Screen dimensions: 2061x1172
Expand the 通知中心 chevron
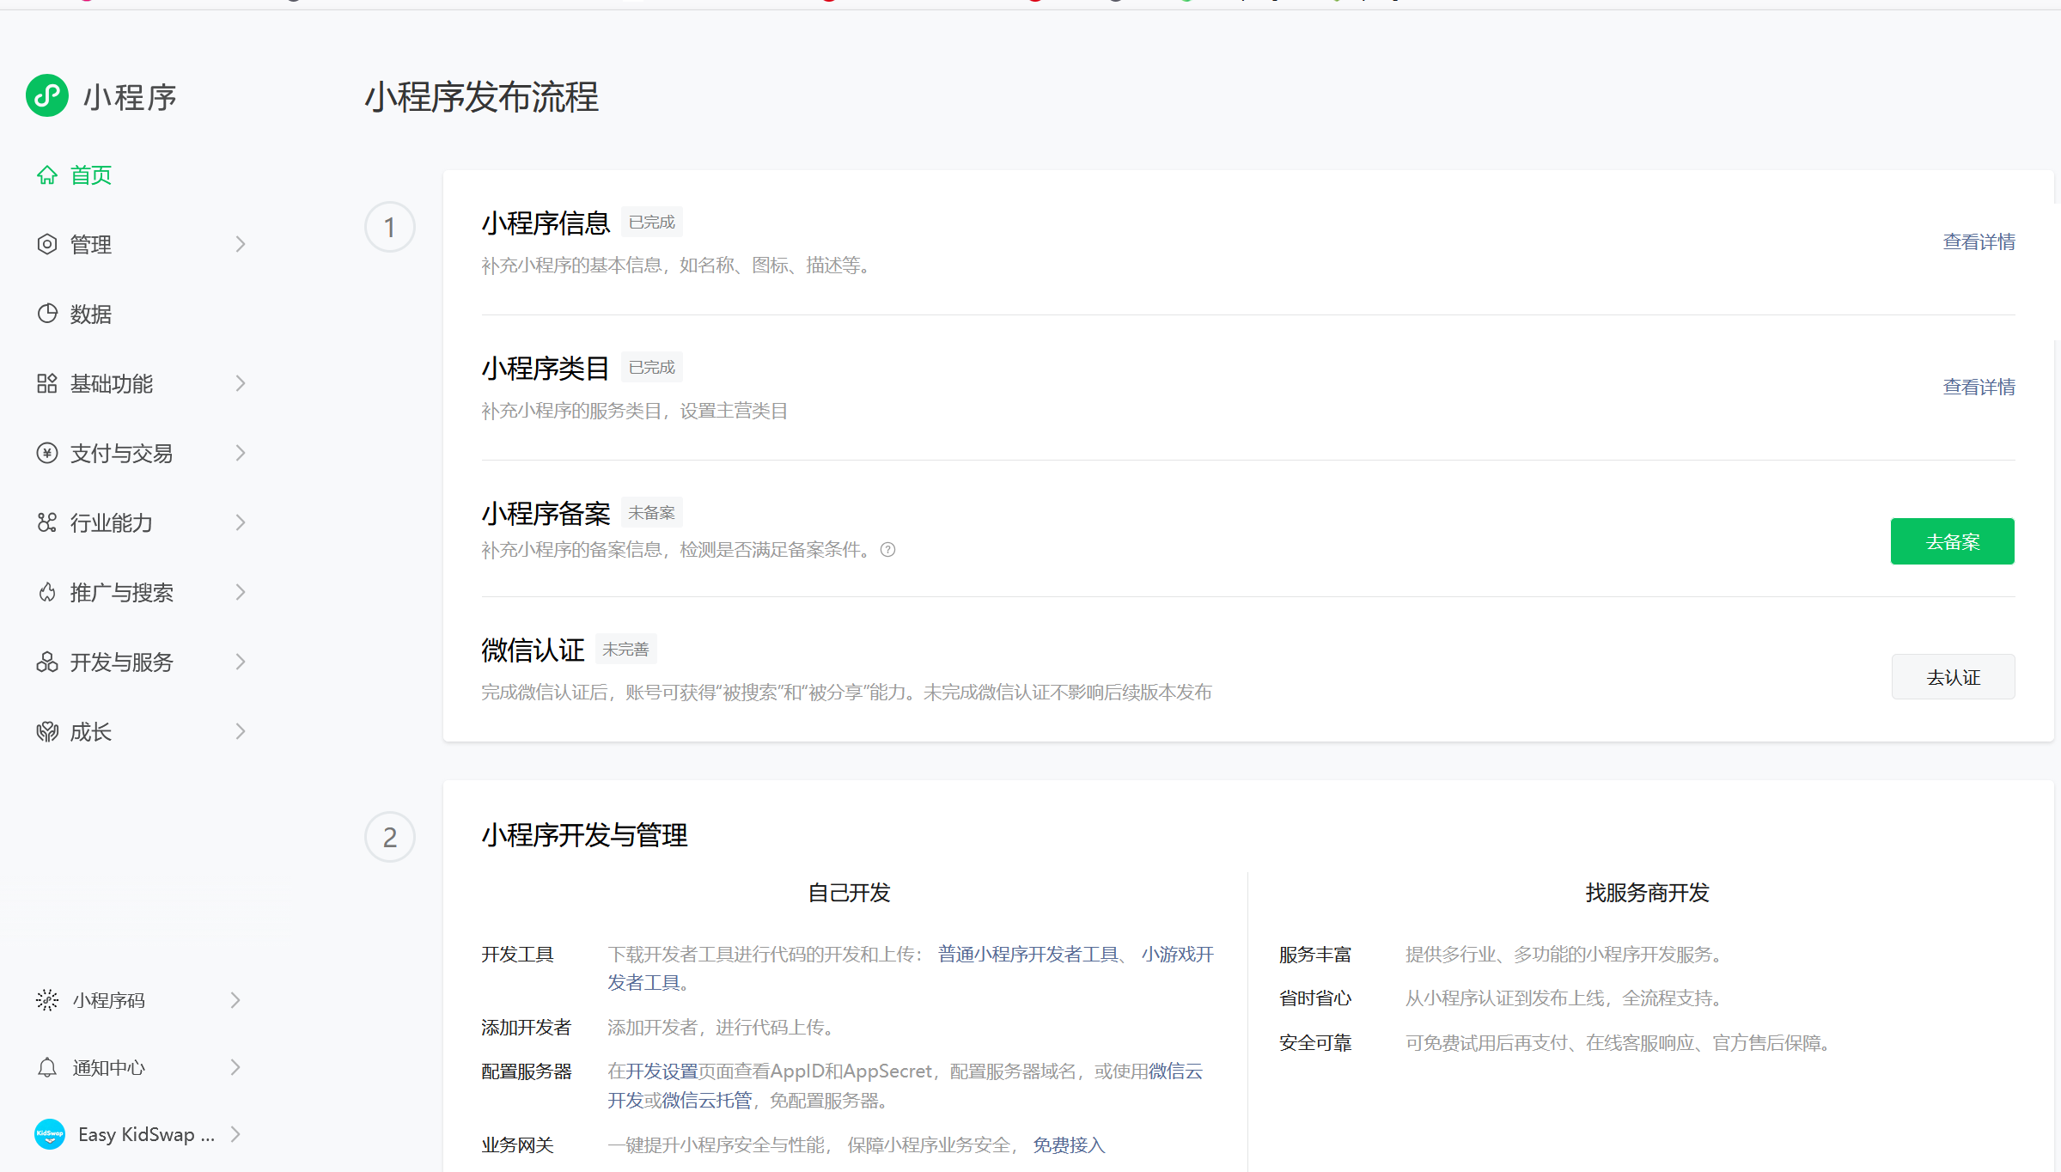tap(235, 1067)
